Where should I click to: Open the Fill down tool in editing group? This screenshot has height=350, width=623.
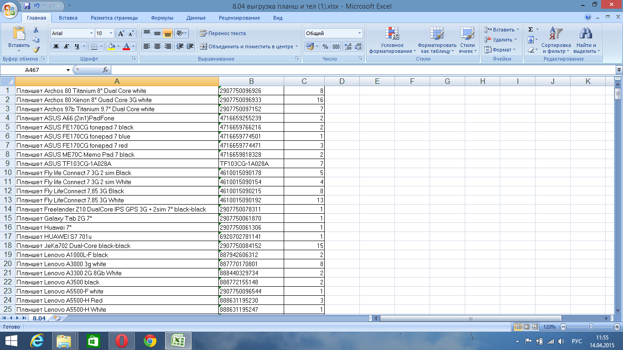[x=531, y=40]
